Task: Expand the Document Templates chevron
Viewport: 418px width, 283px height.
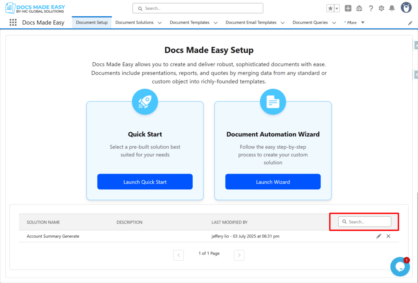Action: [216, 23]
